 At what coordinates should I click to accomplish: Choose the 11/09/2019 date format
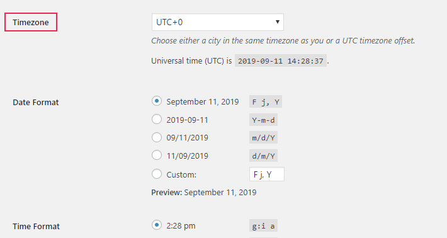click(157, 156)
